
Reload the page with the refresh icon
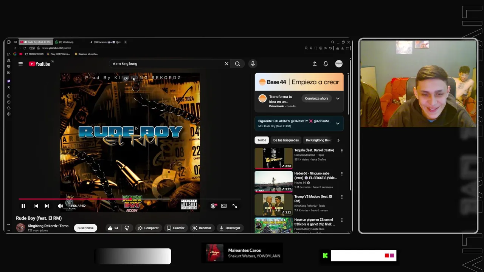click(25, 48)
